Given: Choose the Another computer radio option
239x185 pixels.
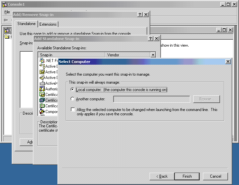Looking at the screenshot, I should pos(72,99).
